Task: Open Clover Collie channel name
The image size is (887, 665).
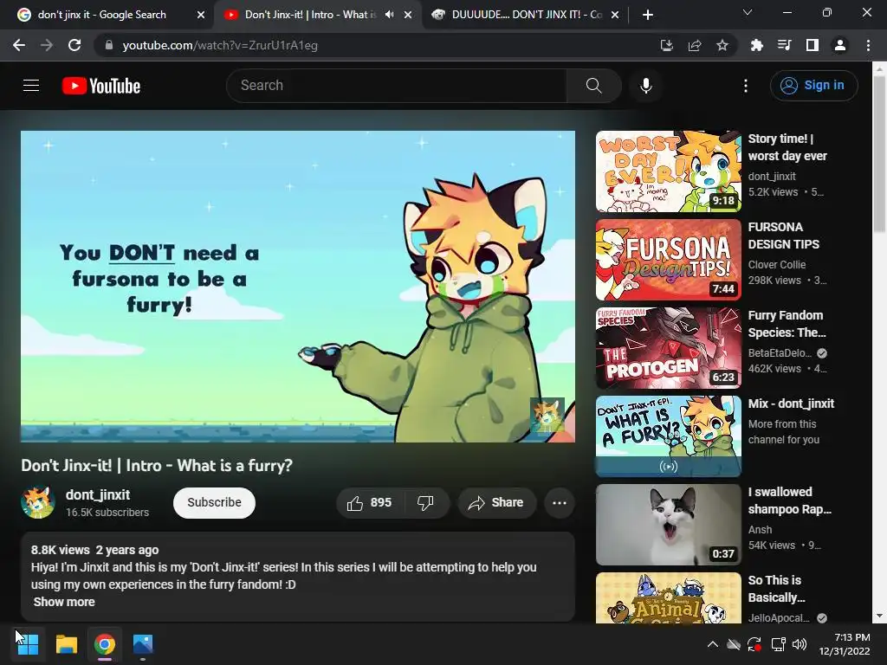Action: point(777,265)
